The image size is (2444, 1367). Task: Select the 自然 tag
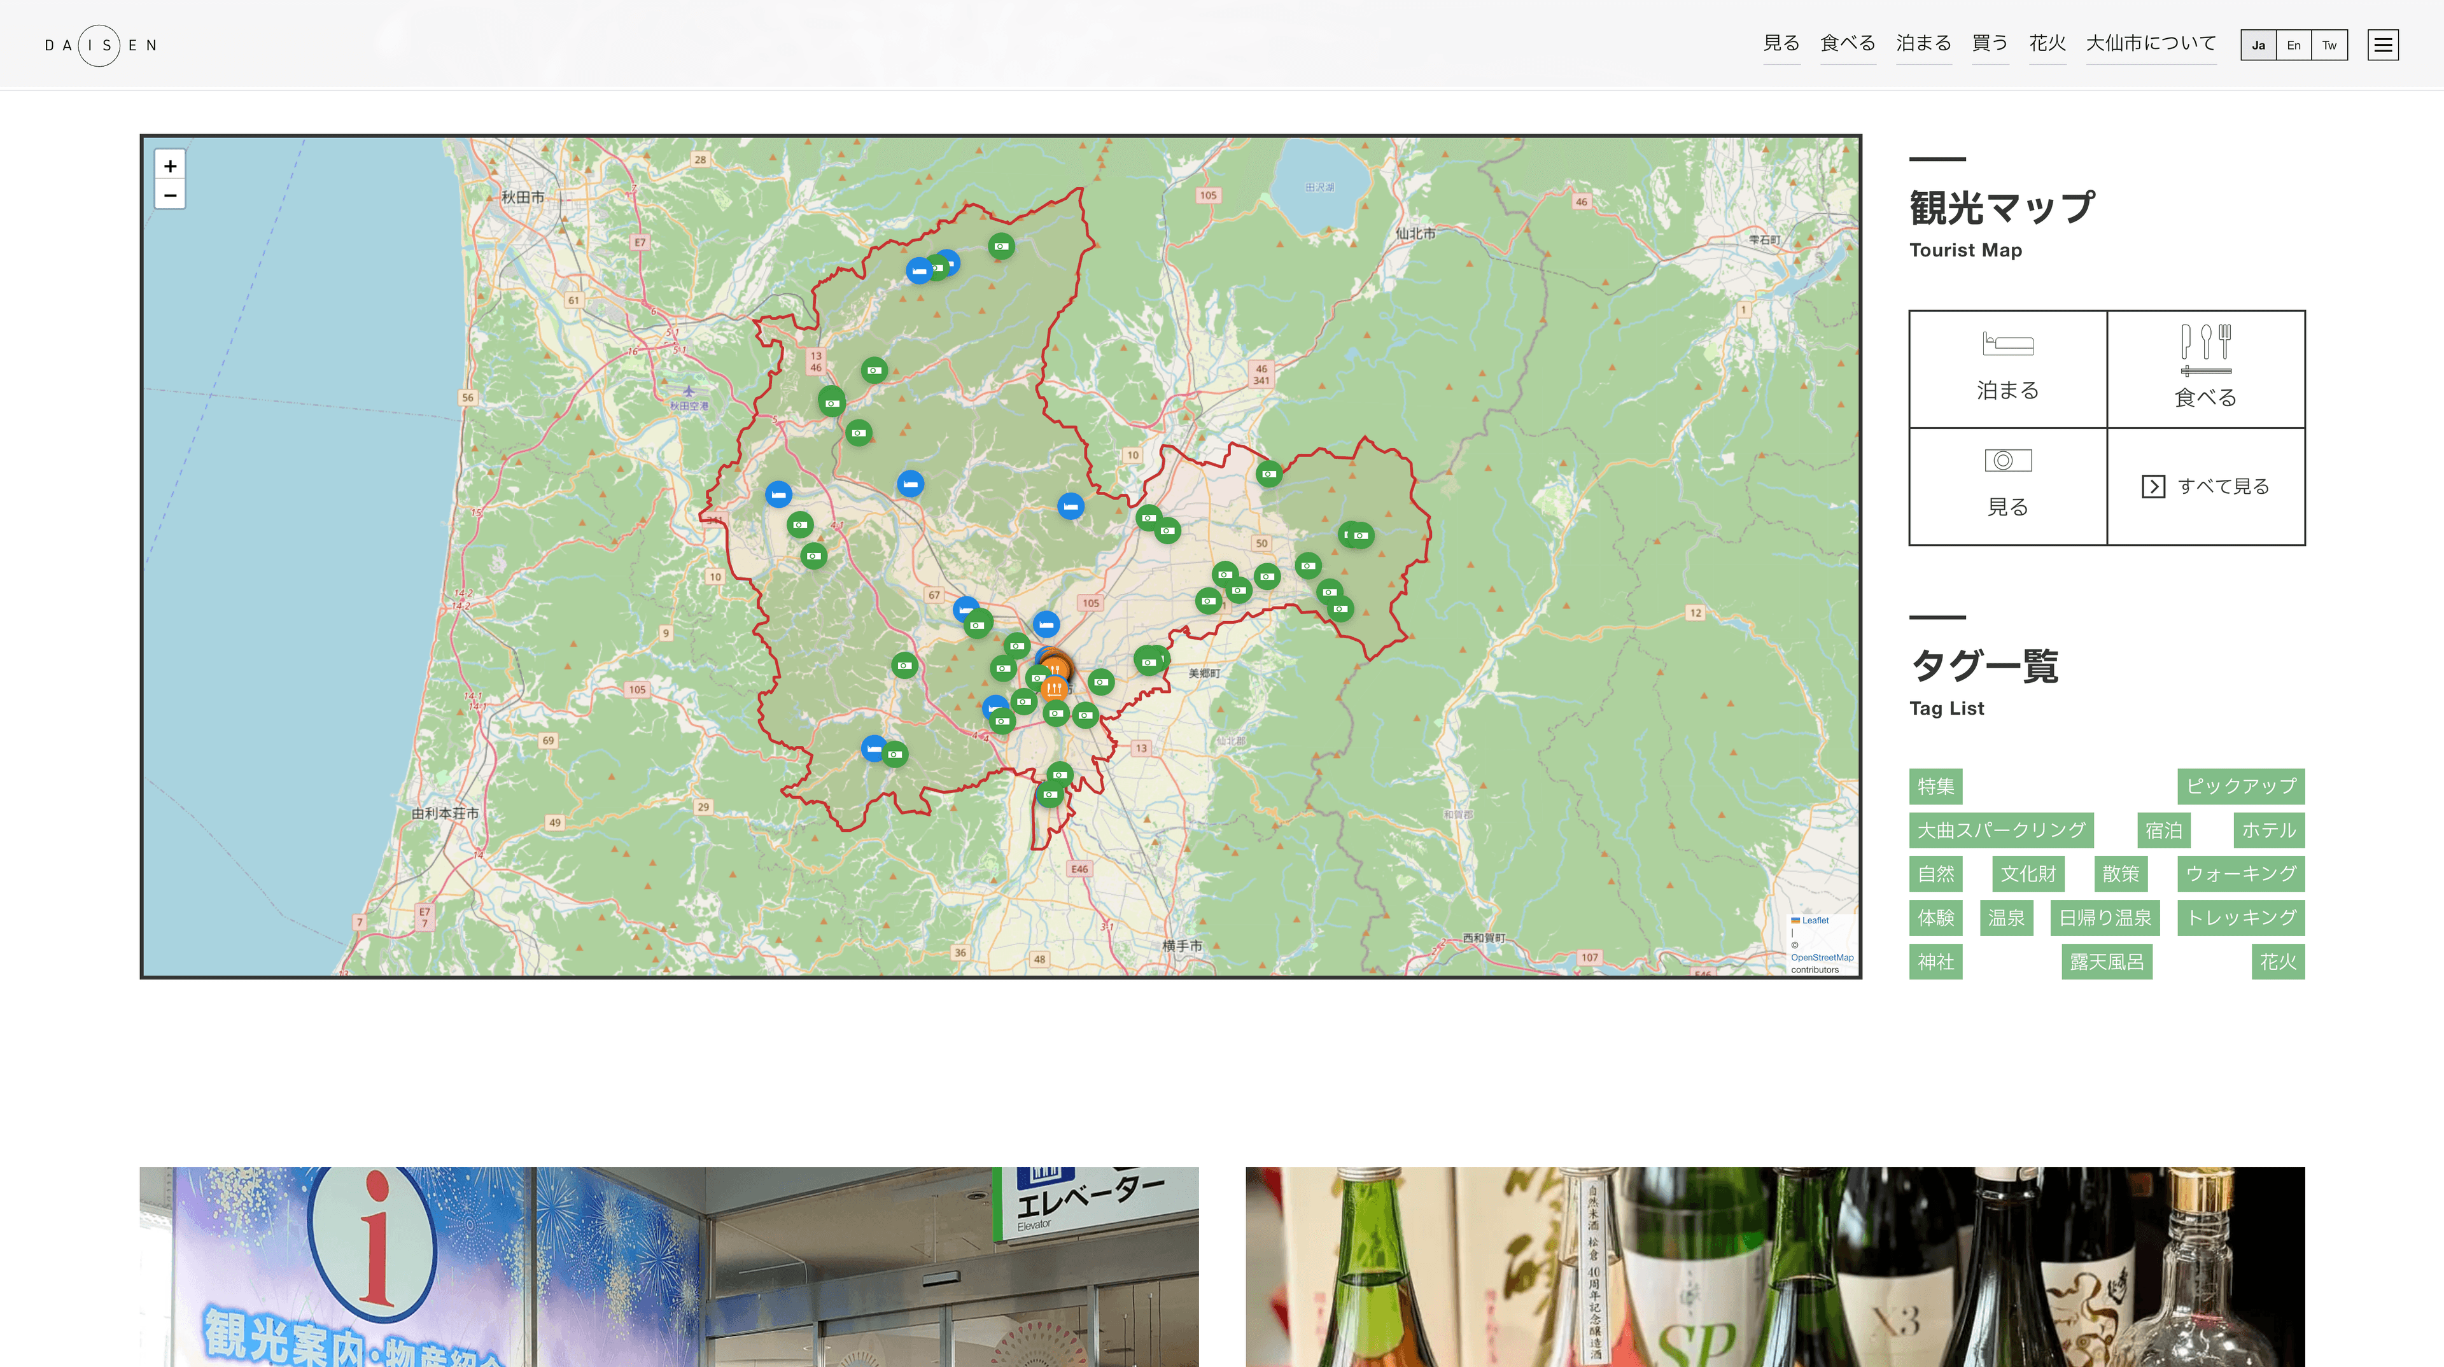click(1935, 874)
